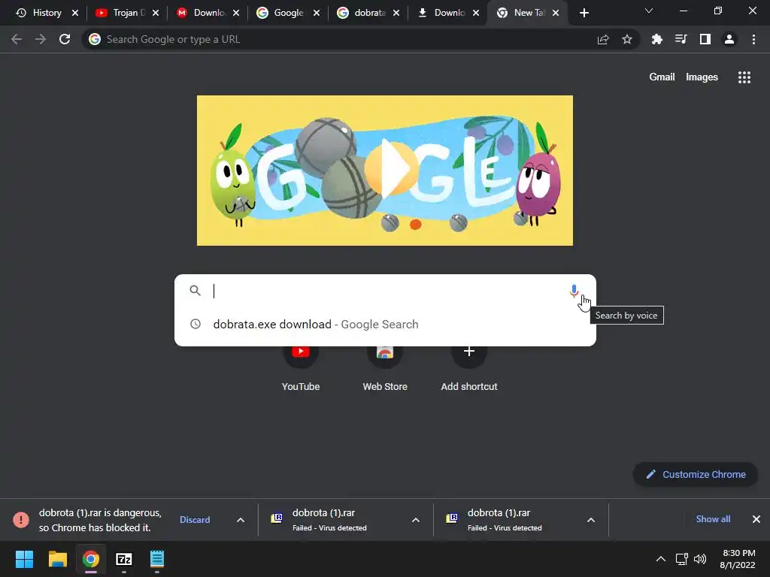Viewport: 770px width, 577px height.
Task: Click the search magnifier icon
Action: [x=195, y=291]
